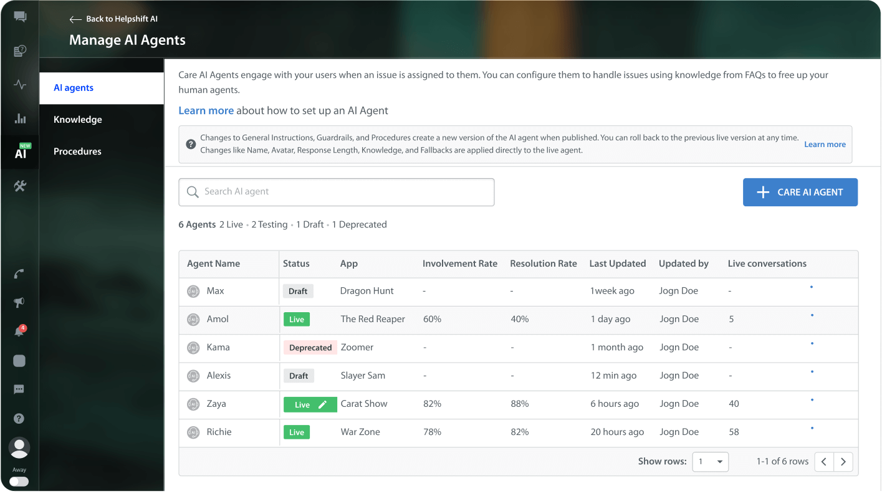Edit Zaya's Live status via the pencil icon

(x=322, y=404)
